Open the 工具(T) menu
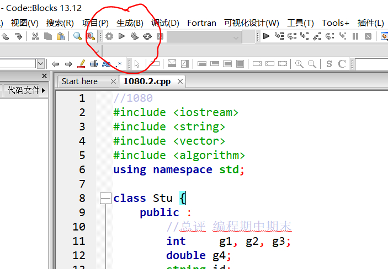 [300, 23]
